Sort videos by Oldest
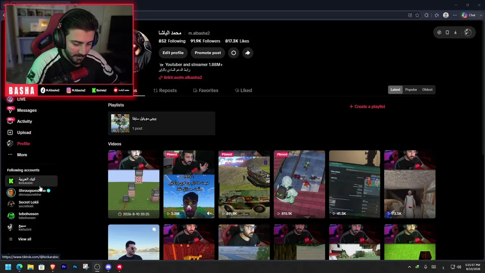485x273 pixels. click(x=427, y=89)
